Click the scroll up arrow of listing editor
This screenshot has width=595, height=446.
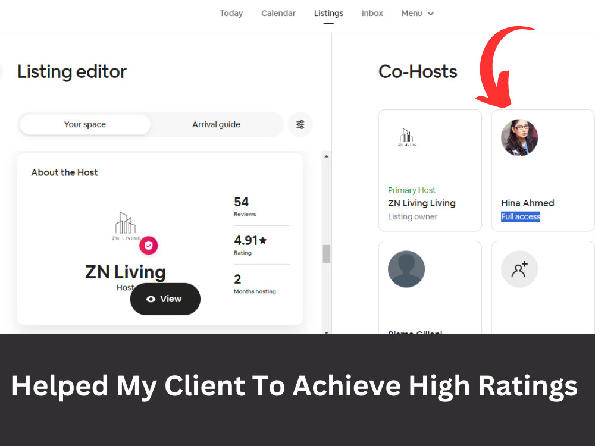point(326,156)
